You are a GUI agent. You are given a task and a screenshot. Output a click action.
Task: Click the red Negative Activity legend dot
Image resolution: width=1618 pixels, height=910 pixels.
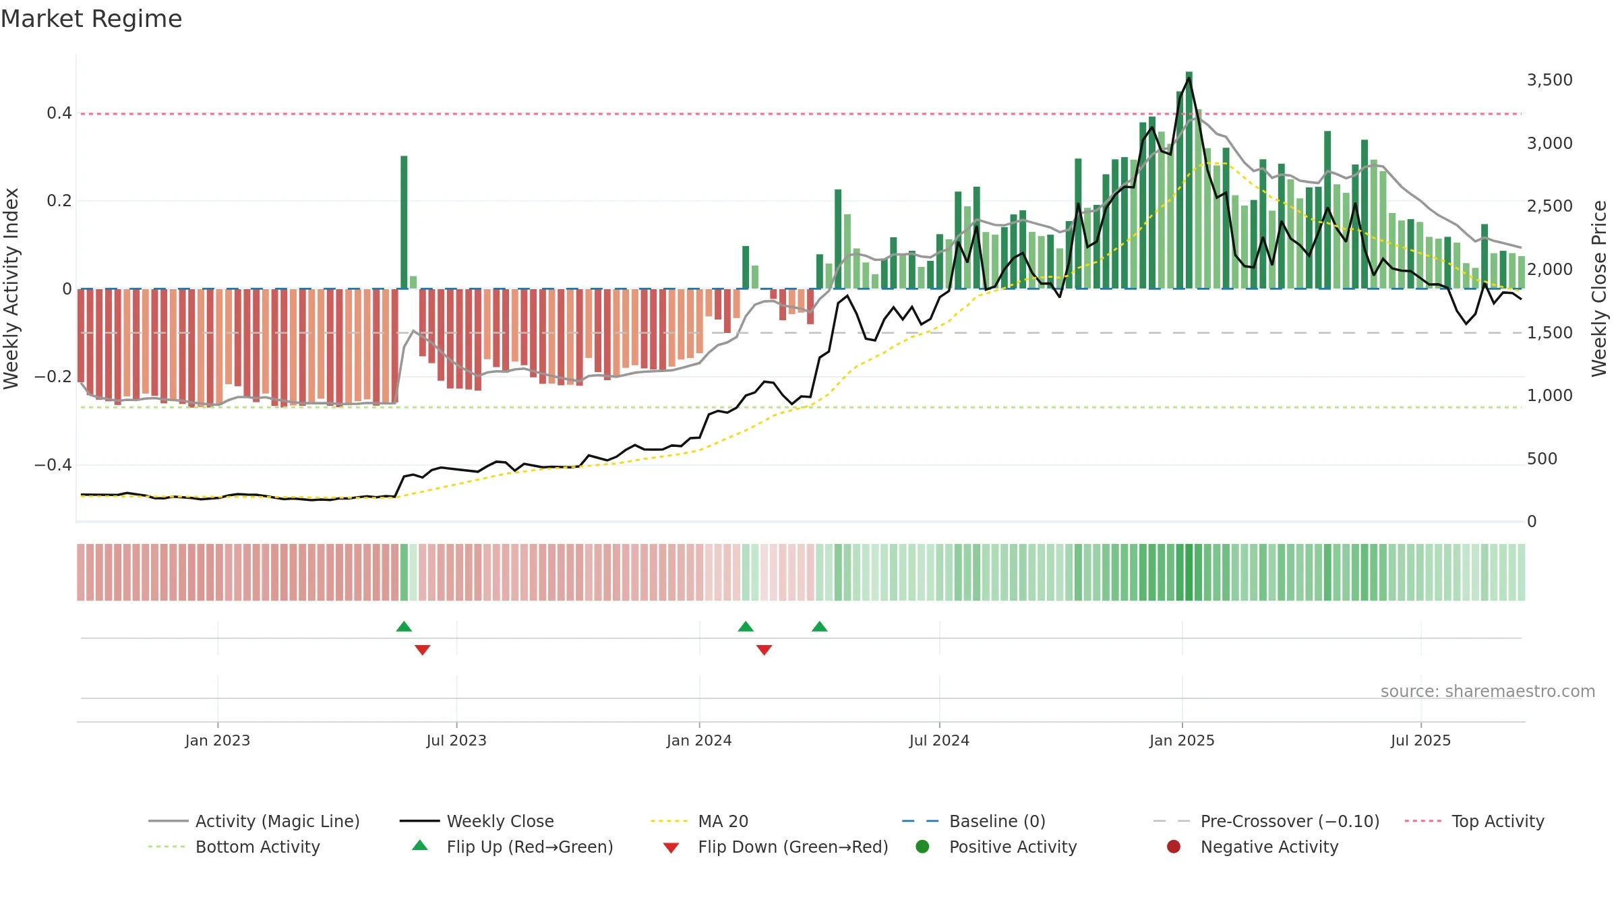click(1174, 847)
